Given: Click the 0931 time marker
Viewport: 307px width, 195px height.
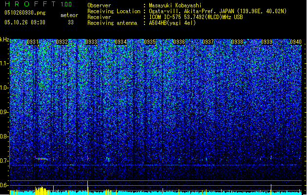Looking at the screenshot, I should pos(33,42).
